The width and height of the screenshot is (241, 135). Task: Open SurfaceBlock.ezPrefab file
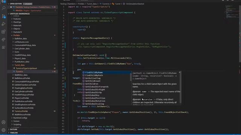[x=24, y=108]
